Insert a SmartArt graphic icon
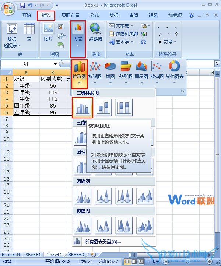221x266 pixels. pos(61,45)
